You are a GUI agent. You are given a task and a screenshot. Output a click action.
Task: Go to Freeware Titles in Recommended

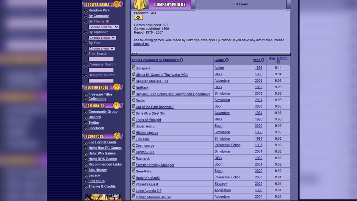pyautogui.click(x=100, y=94)
